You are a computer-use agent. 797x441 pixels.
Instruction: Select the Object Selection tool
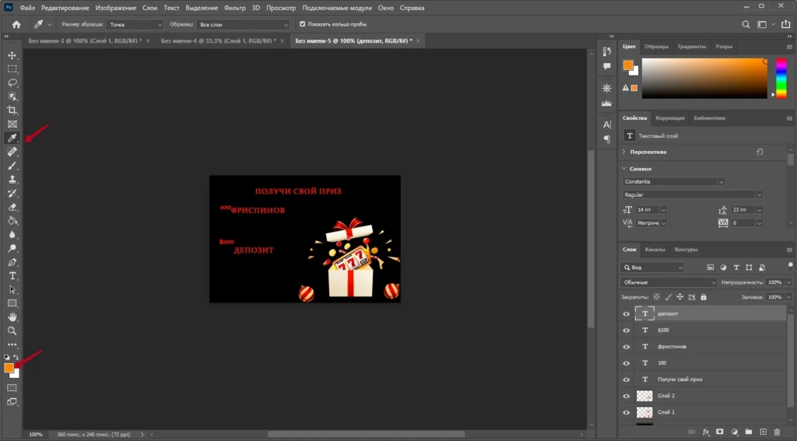pos(12,96)
